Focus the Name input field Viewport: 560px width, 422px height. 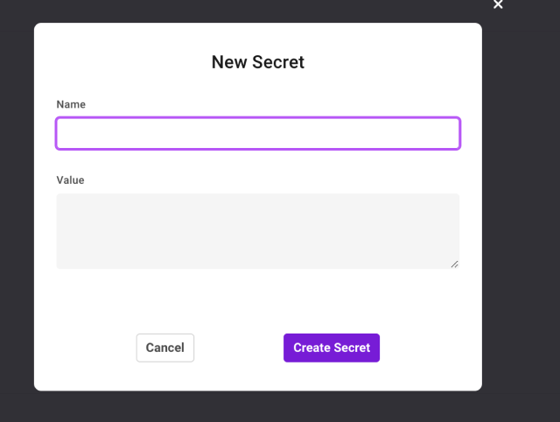pos(258,133)
